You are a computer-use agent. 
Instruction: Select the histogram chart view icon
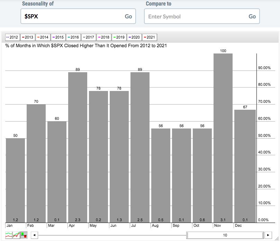tap(24, 235)
